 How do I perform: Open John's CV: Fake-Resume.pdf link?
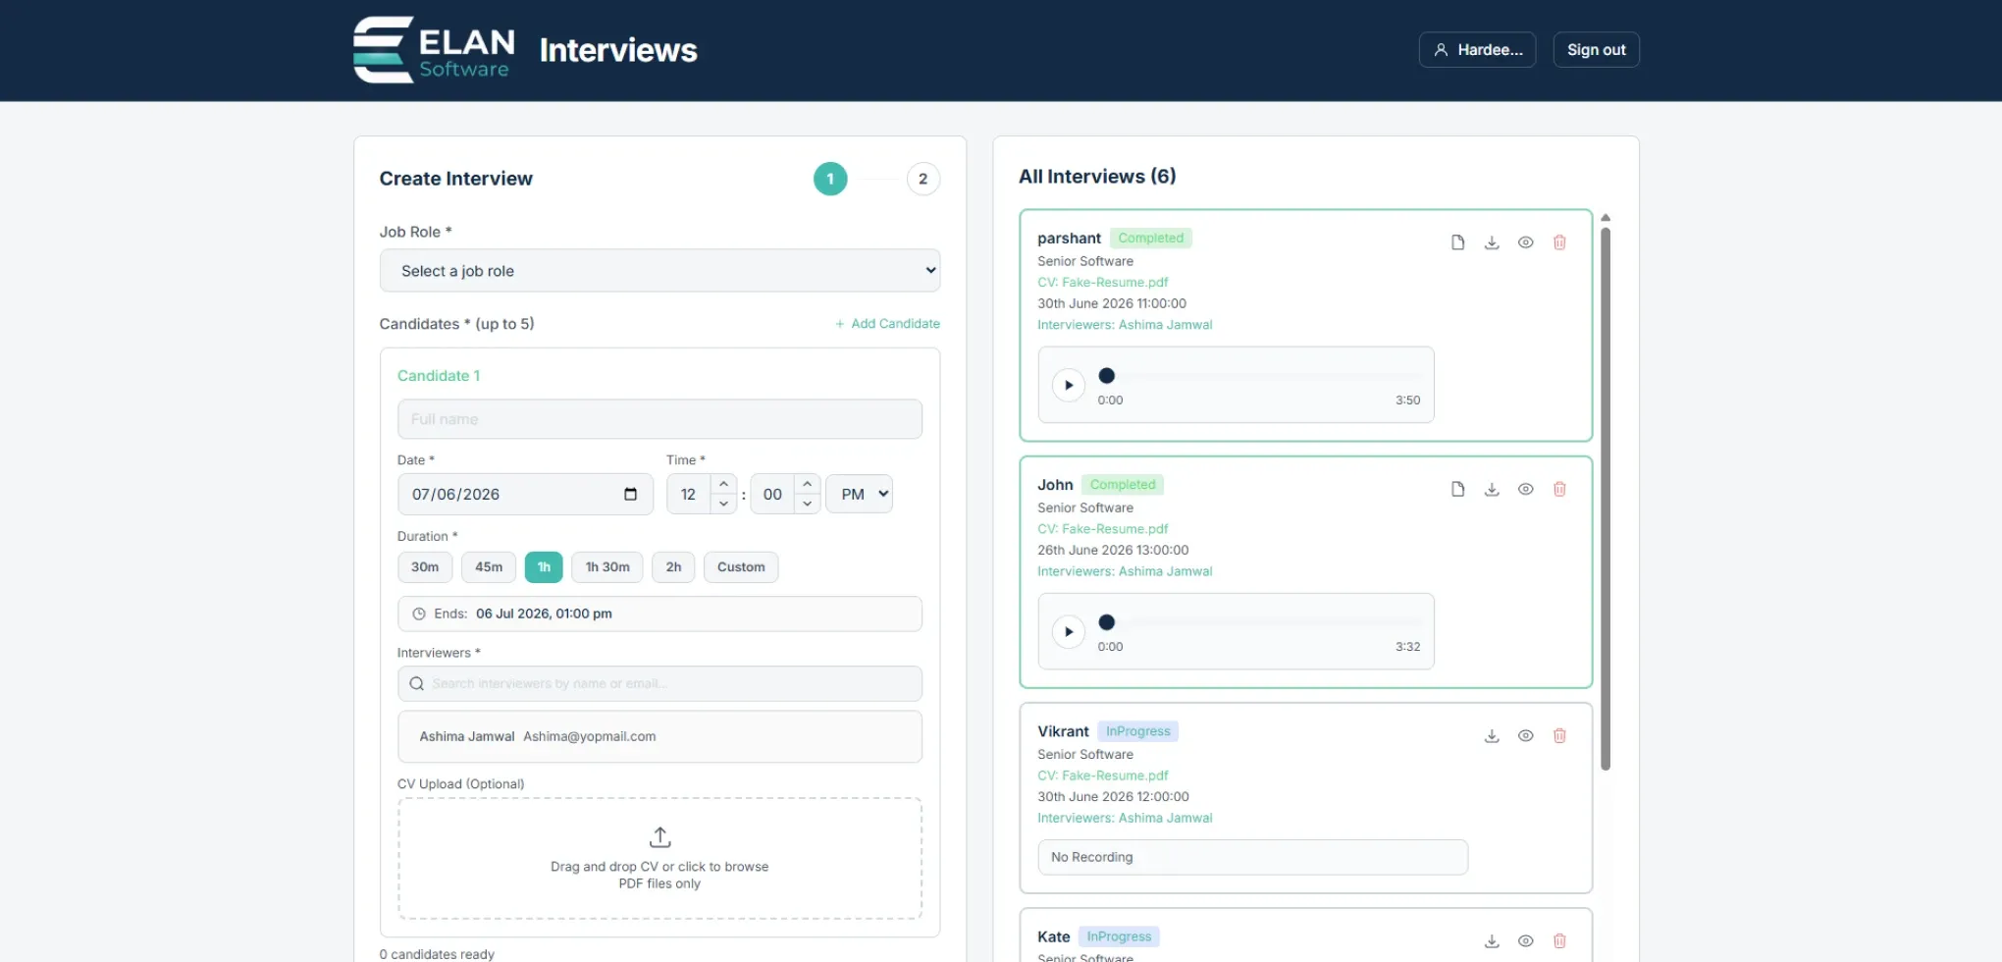point(1102,528)
